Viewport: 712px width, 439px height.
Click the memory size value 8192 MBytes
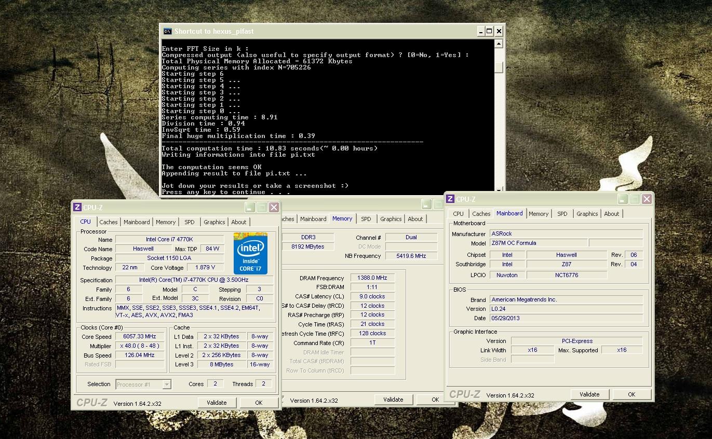pos(308,246)
